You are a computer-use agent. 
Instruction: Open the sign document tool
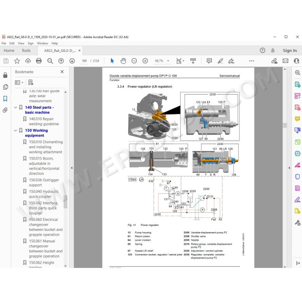click(x=231, y=61)
